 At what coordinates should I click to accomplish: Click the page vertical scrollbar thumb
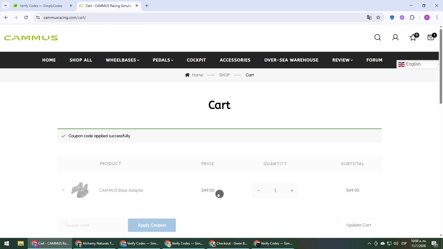[441, 66]
